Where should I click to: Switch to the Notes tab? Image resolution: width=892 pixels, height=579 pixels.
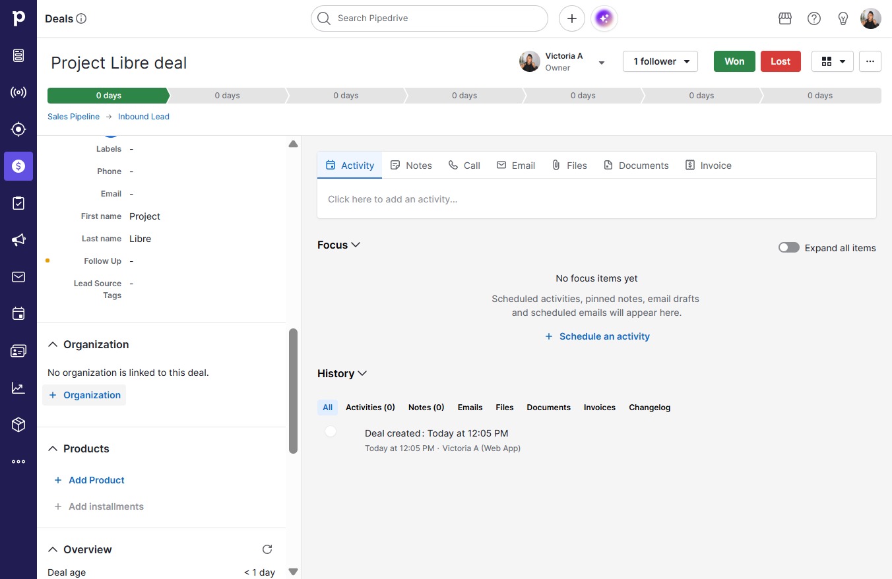411,166
